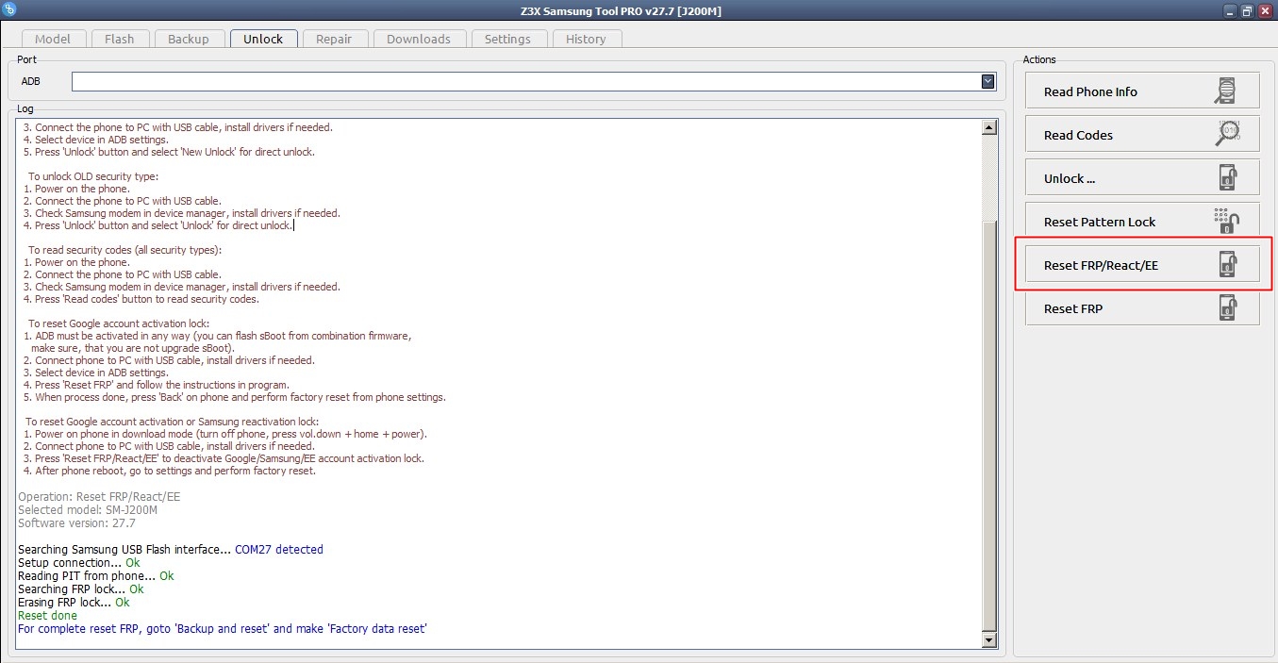The image size is (1278, 663).
Task: Click the Z3X app icon in title bar
Action: click(10, 10)
